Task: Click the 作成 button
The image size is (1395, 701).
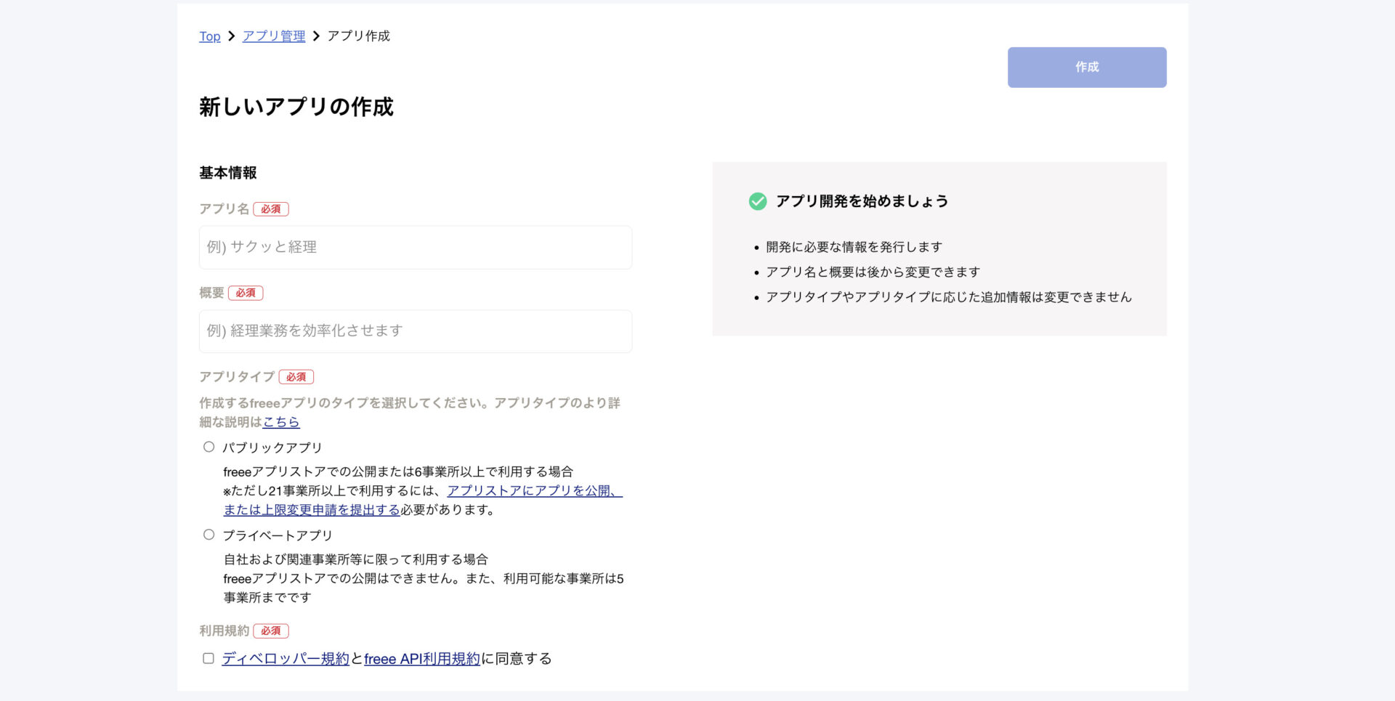Action: tap(1087, 68)
